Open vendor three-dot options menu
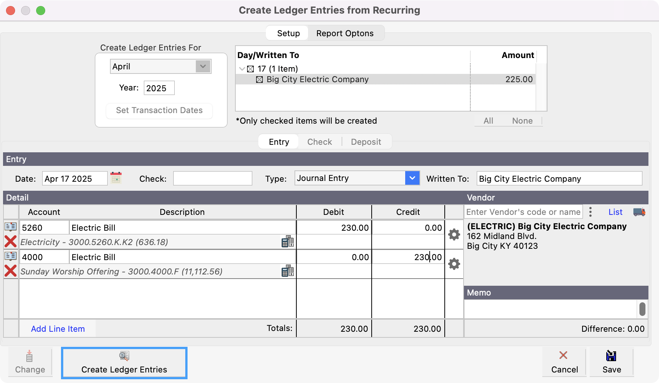 pos(590,212)
